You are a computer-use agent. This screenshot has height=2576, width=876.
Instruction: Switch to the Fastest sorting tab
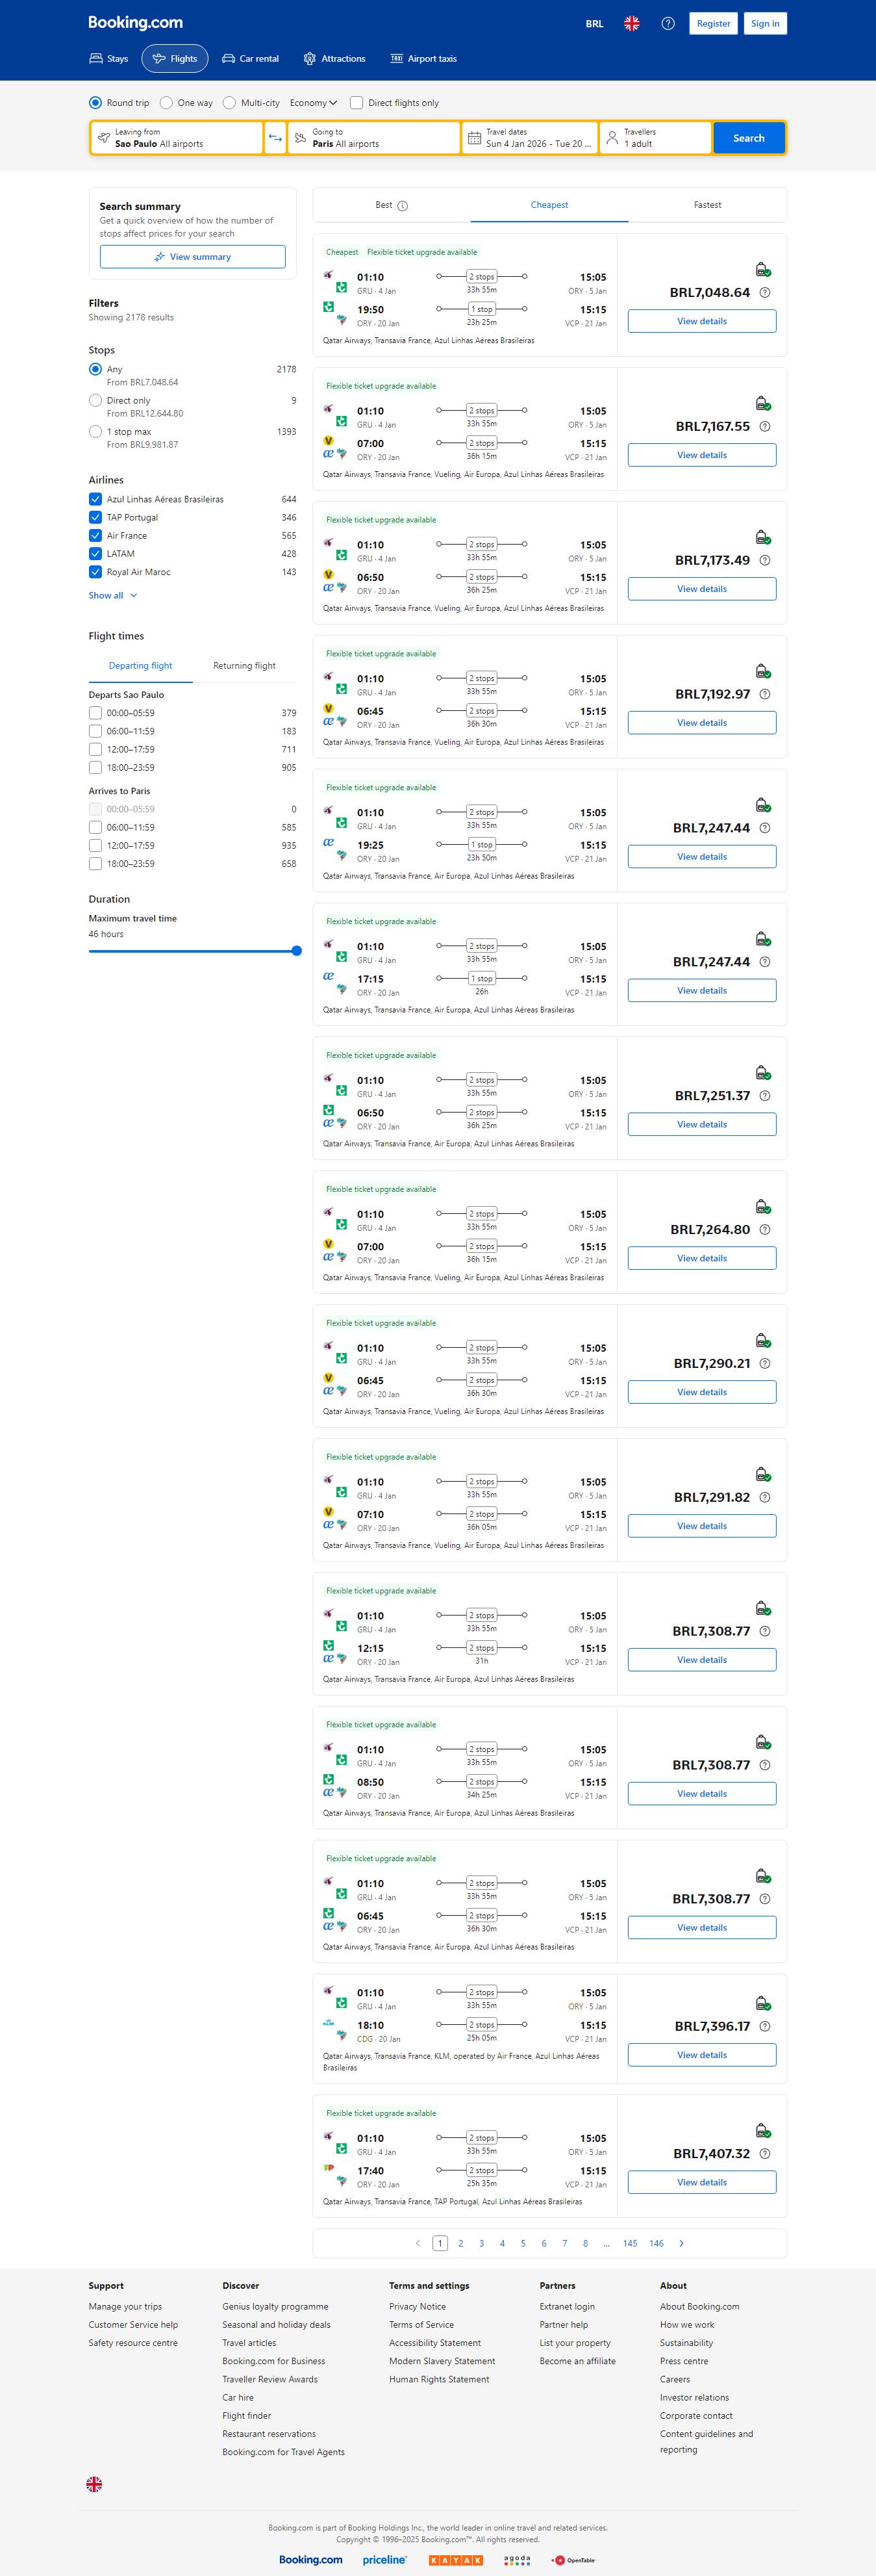[707, 205]
